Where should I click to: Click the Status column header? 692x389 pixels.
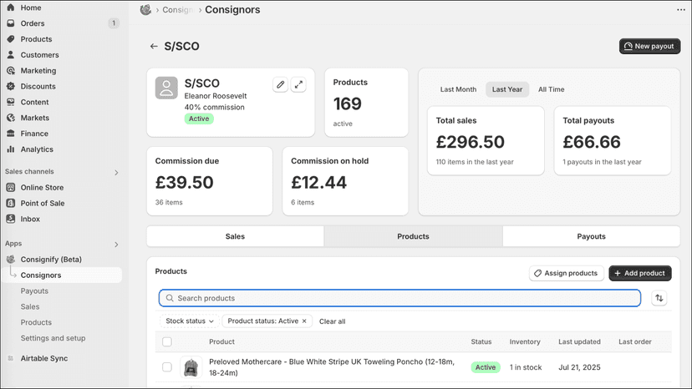click(x=481, y=341)
